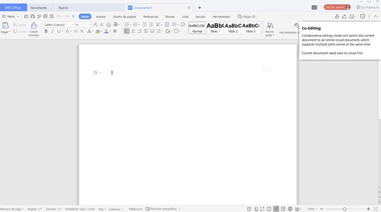This screenshot has height=212, width=381.
Task: Switch to outline view icon in status bar
Action: point(283,209)
